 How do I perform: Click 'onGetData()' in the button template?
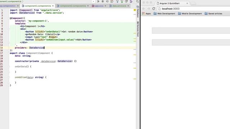pos(54,32)
